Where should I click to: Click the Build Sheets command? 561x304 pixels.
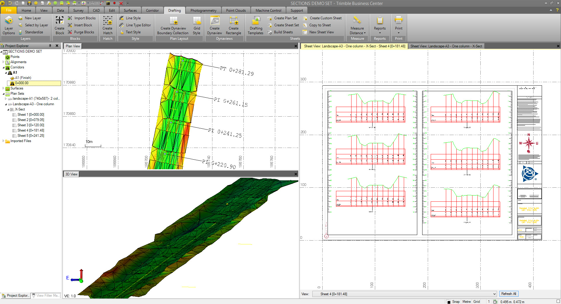[280, 32]
